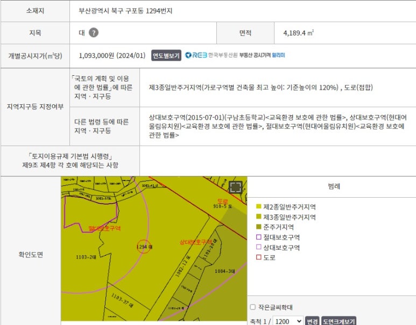Click the price 1,093,000원 (2024/01)
Image resolution: width=416 pixels, height=325 pixels.
click(112, 55)
